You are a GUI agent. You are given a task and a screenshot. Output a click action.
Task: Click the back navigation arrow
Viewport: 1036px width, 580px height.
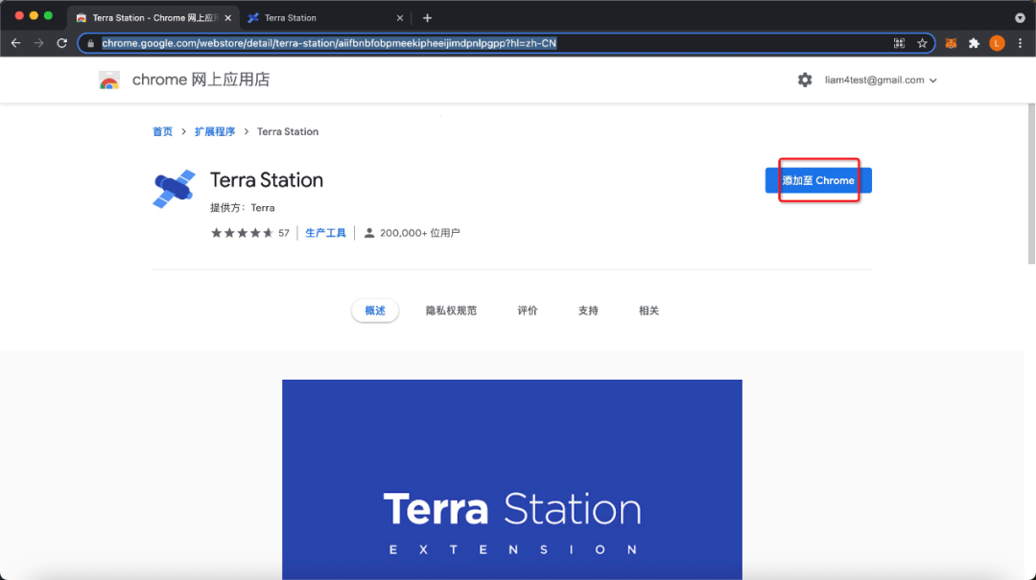[x=15, y=43]
